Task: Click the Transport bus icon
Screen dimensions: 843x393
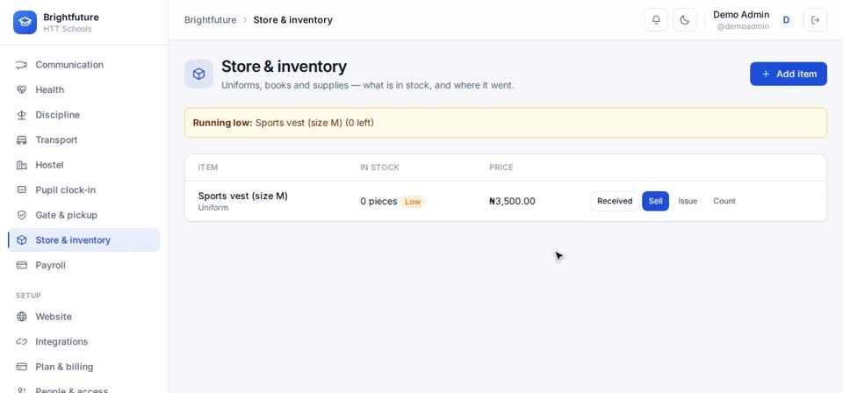Action: [21, 140]
